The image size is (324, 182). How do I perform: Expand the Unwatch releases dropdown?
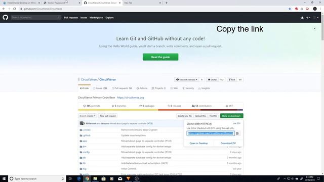(x=187, y=80)
